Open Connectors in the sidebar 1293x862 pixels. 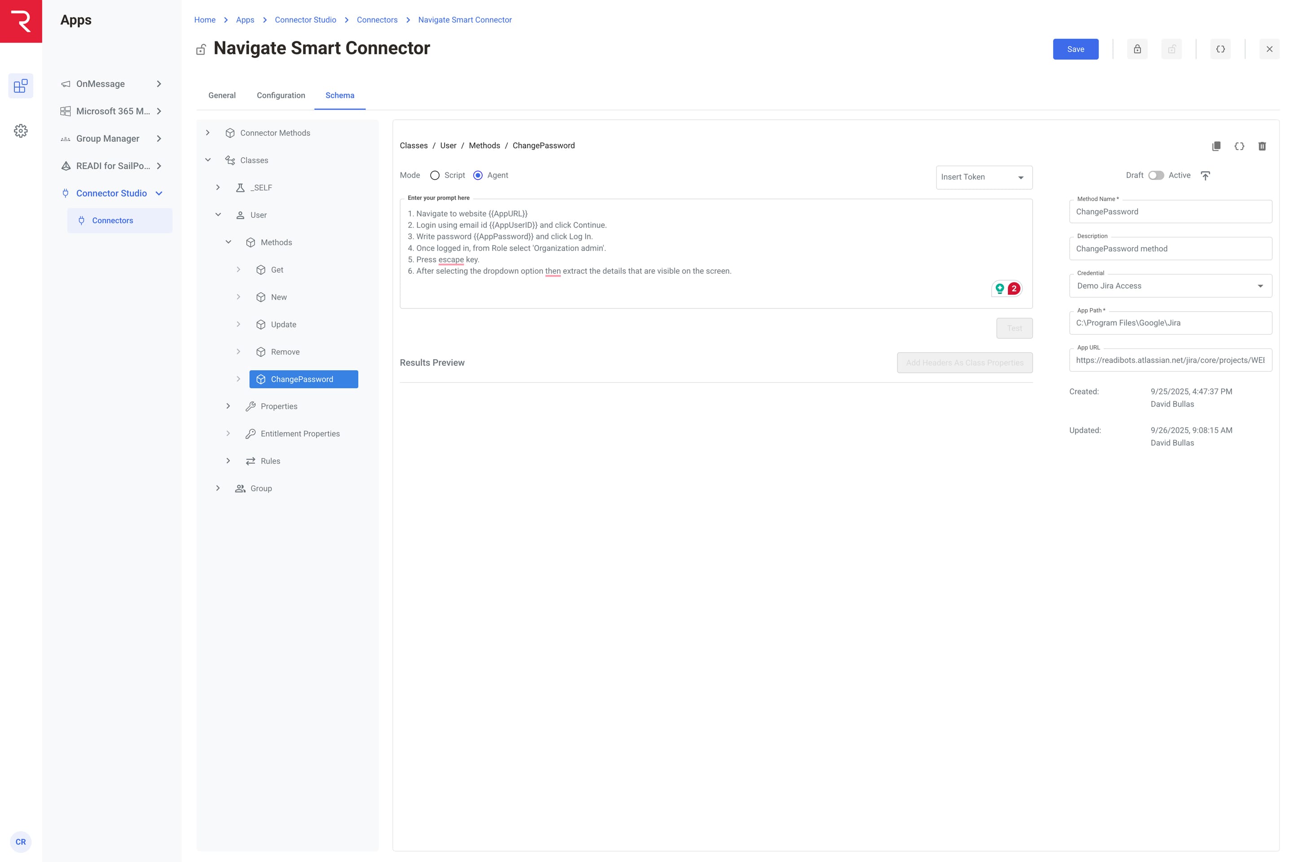(120, 220)
